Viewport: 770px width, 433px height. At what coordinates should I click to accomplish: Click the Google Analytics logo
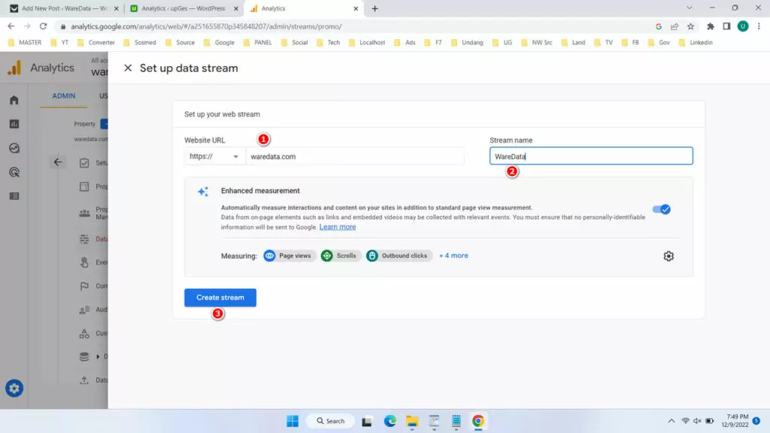click(14, 68)
